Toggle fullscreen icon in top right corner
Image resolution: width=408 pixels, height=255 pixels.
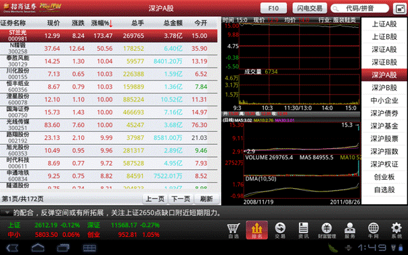400,8
